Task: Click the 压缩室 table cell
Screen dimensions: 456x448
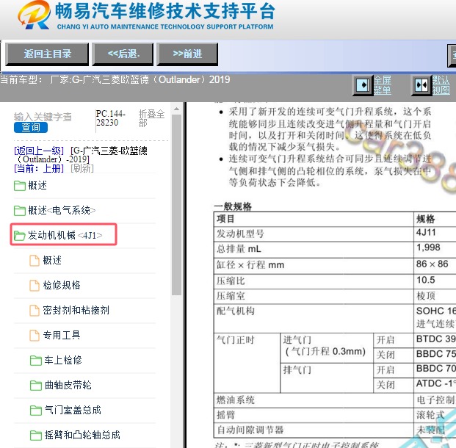Action: pos(314,297)
